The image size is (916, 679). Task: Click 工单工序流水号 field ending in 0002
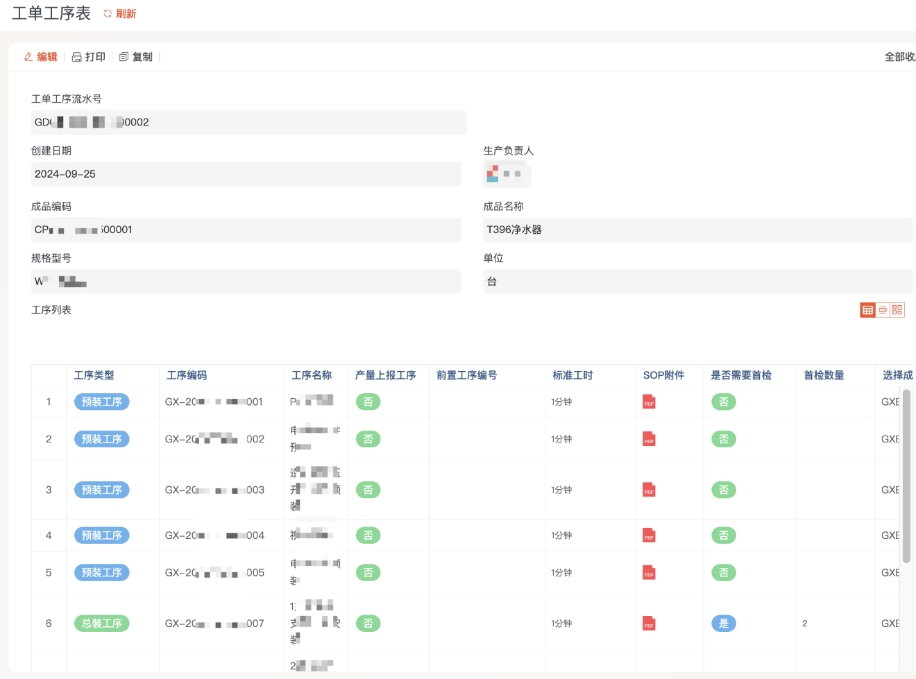(x=248, y=123)
